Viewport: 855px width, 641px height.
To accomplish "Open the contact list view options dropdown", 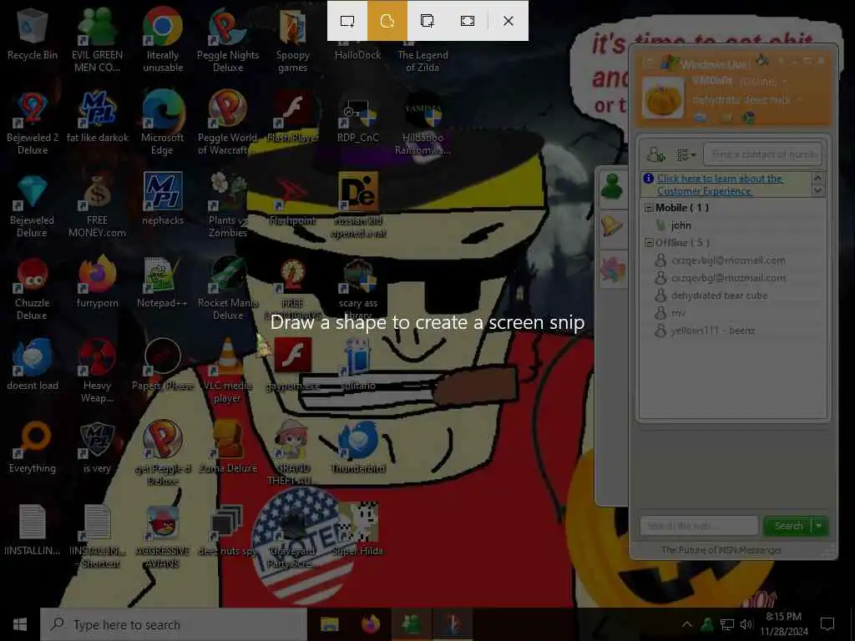I will [x=686, y=155].
